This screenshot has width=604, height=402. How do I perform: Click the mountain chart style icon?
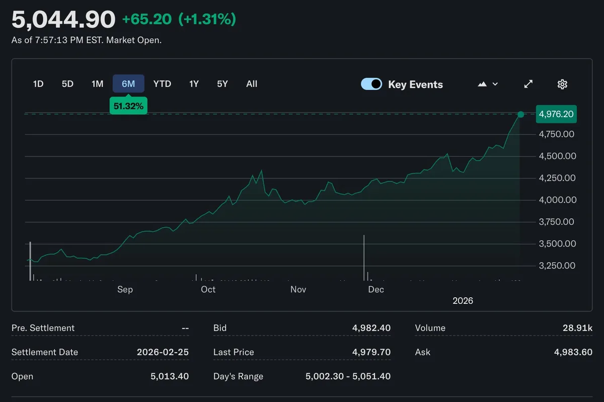click(x=482, y=84)
